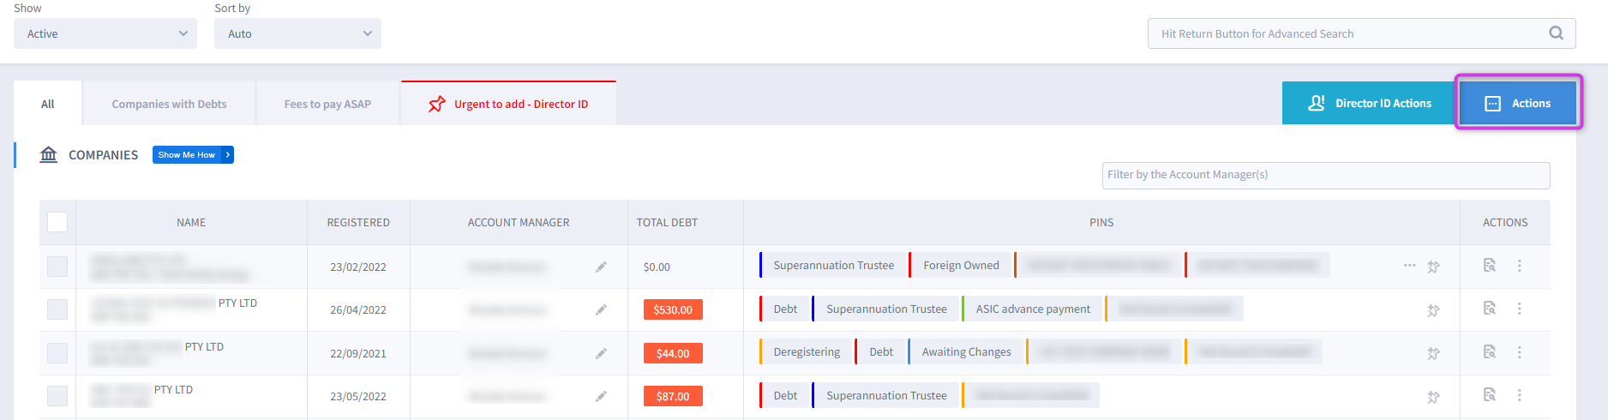This screenshot has height=420, width=1608.
Task: Click the Director ID Actions button
Action: pos(1369,103)
